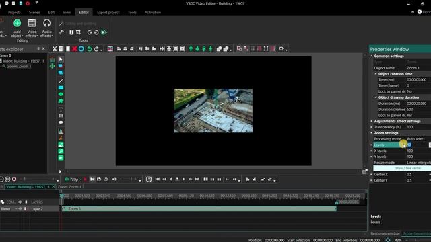Open the View menu tab
The image size is (431, 242).
pos(67,12)
